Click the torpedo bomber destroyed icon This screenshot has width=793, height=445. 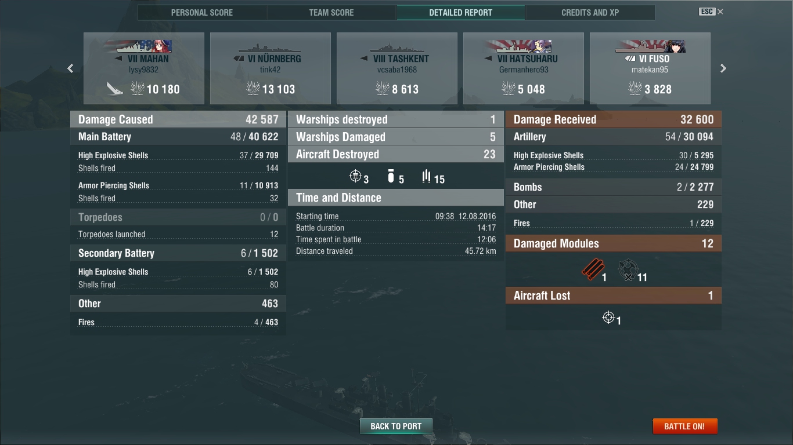point(427,176)
